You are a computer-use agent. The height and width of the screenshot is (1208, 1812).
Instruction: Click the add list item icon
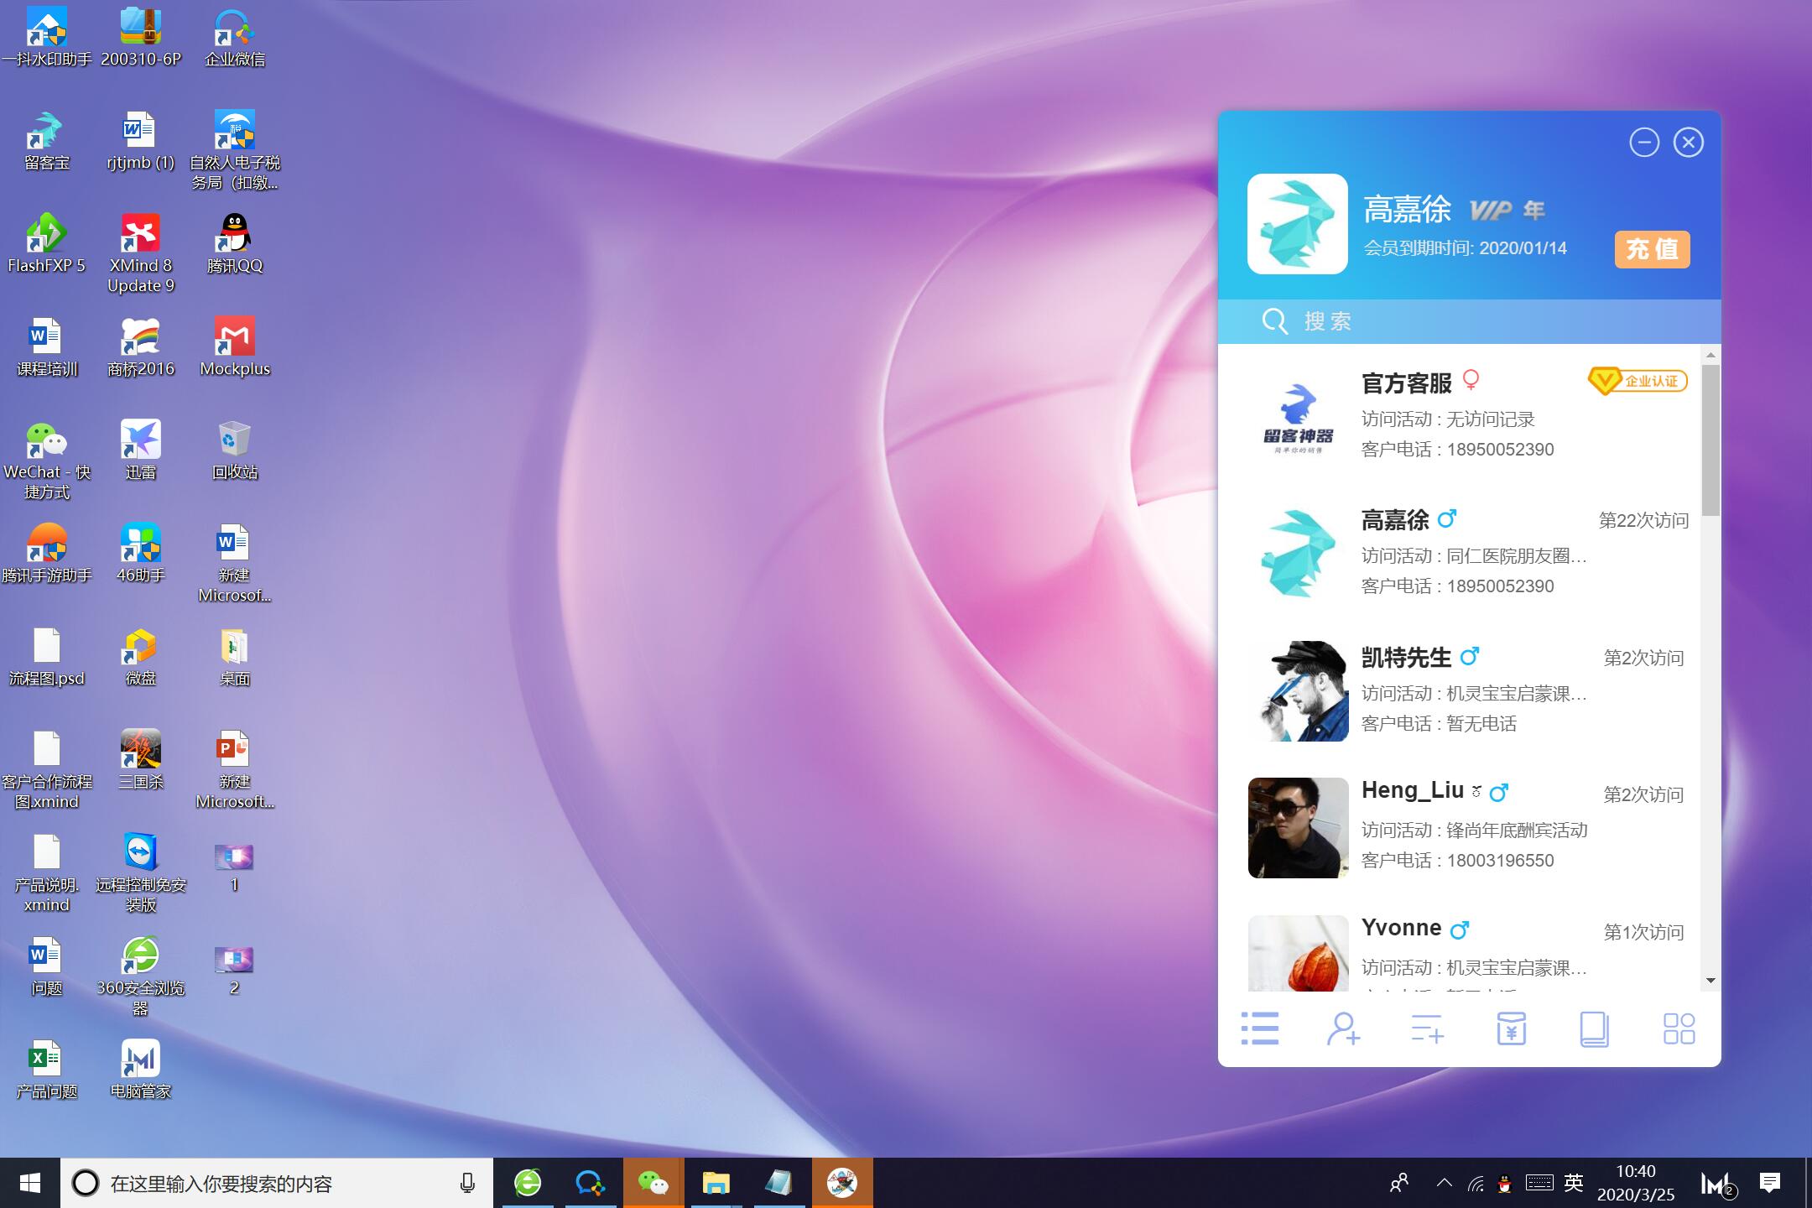coord(1427,1028)
